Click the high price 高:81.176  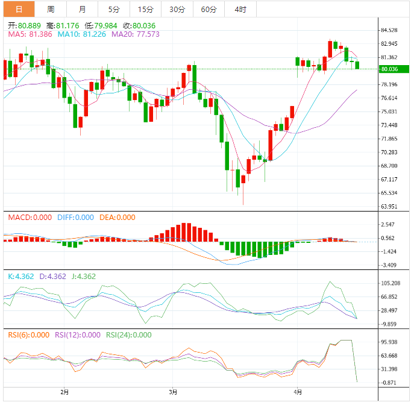tap(63, 26)
